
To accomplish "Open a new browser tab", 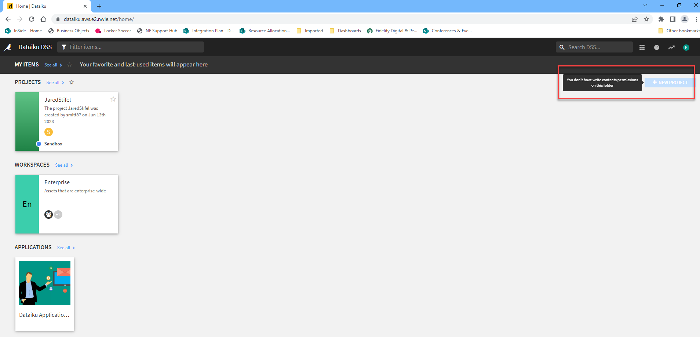I will coord(99,6).
